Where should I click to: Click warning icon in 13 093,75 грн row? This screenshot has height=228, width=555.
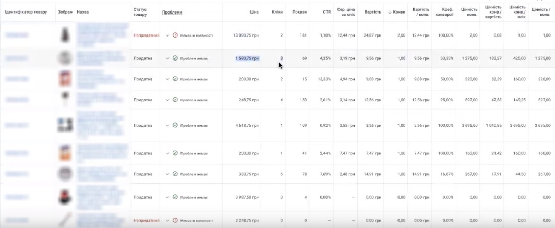(175, 35)
